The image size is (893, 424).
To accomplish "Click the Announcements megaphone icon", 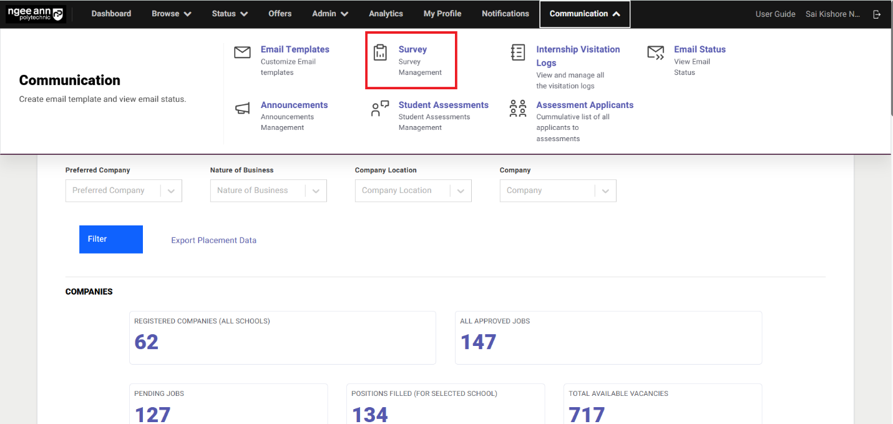I will (242, 109).
